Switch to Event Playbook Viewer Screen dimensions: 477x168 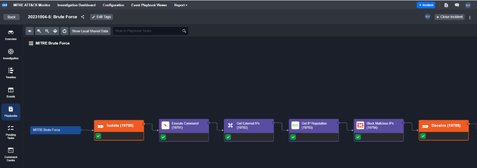coord(149,5)
